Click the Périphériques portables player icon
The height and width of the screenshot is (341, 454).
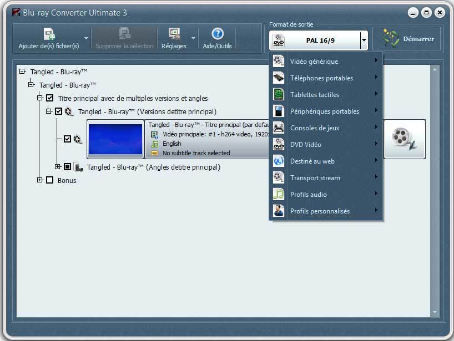pyautogui.click(x=279, y=111)
